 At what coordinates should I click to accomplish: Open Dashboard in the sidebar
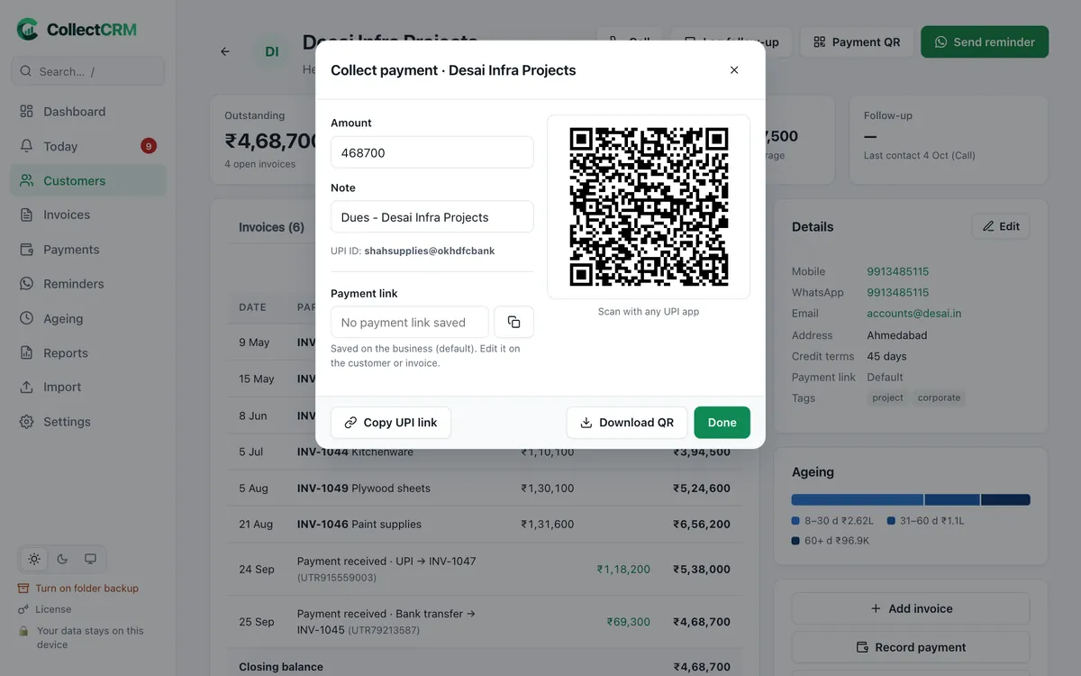pyautogui.click(x=88, y=112)
